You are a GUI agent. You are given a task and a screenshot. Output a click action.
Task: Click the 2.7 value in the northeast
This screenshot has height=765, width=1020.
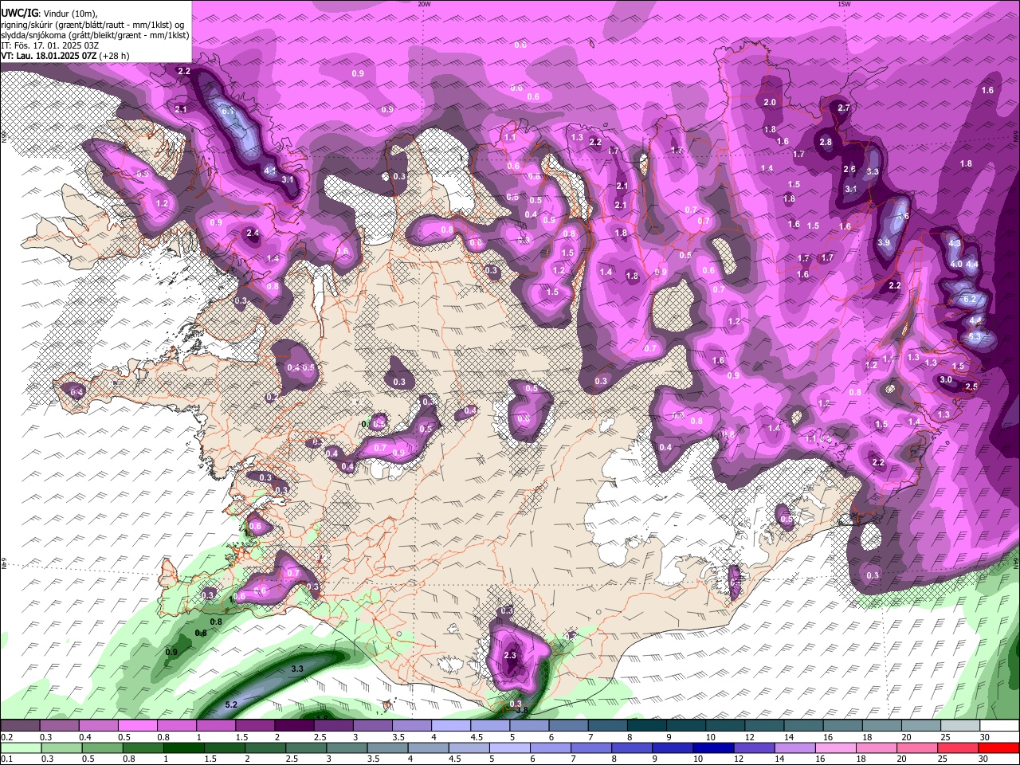[845, 108]
